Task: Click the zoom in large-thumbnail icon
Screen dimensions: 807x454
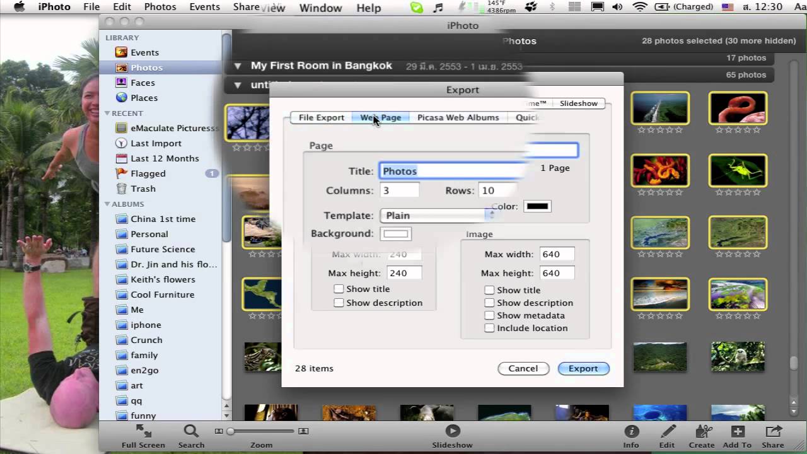Action: point(303,431)
